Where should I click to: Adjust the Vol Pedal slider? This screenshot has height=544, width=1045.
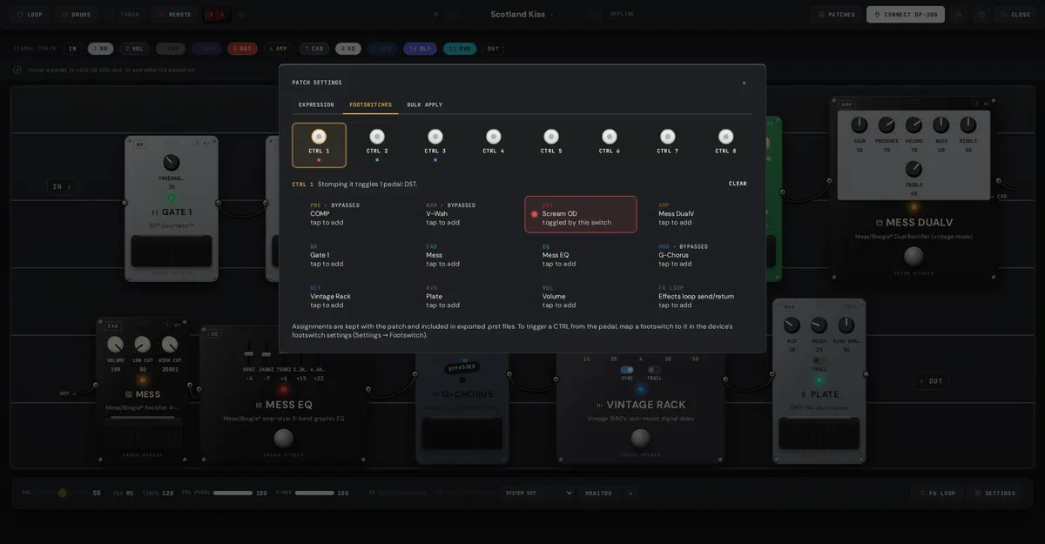pos(233,494)
